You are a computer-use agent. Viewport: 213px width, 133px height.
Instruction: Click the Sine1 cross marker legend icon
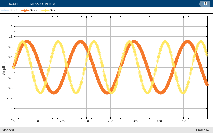pos(5,10)
